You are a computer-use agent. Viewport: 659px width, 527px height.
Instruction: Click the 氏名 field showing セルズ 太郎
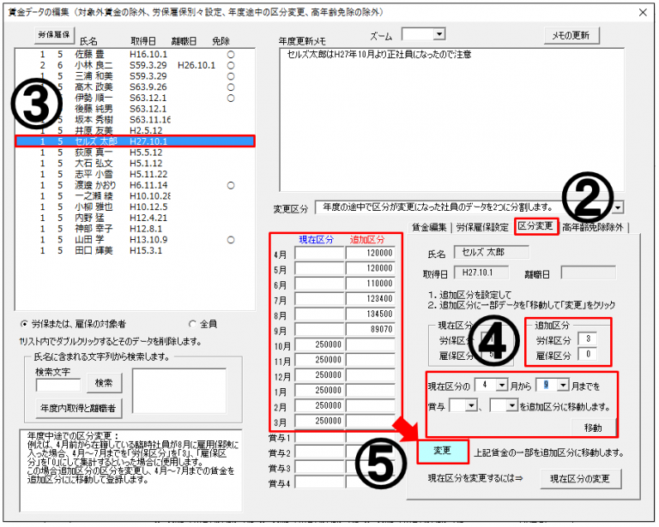tap(492, 252)
